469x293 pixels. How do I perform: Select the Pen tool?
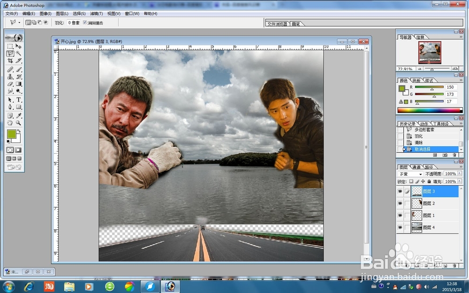click(10, 107)
